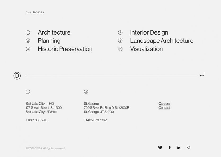Screen dimensions: 221x157
Task: Select the Visualization service
Action: click(x=146, y=49)
